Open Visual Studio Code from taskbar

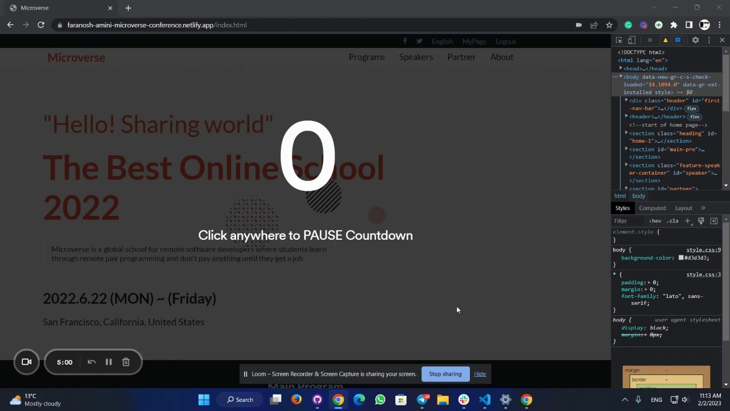(x=484, y=400)
